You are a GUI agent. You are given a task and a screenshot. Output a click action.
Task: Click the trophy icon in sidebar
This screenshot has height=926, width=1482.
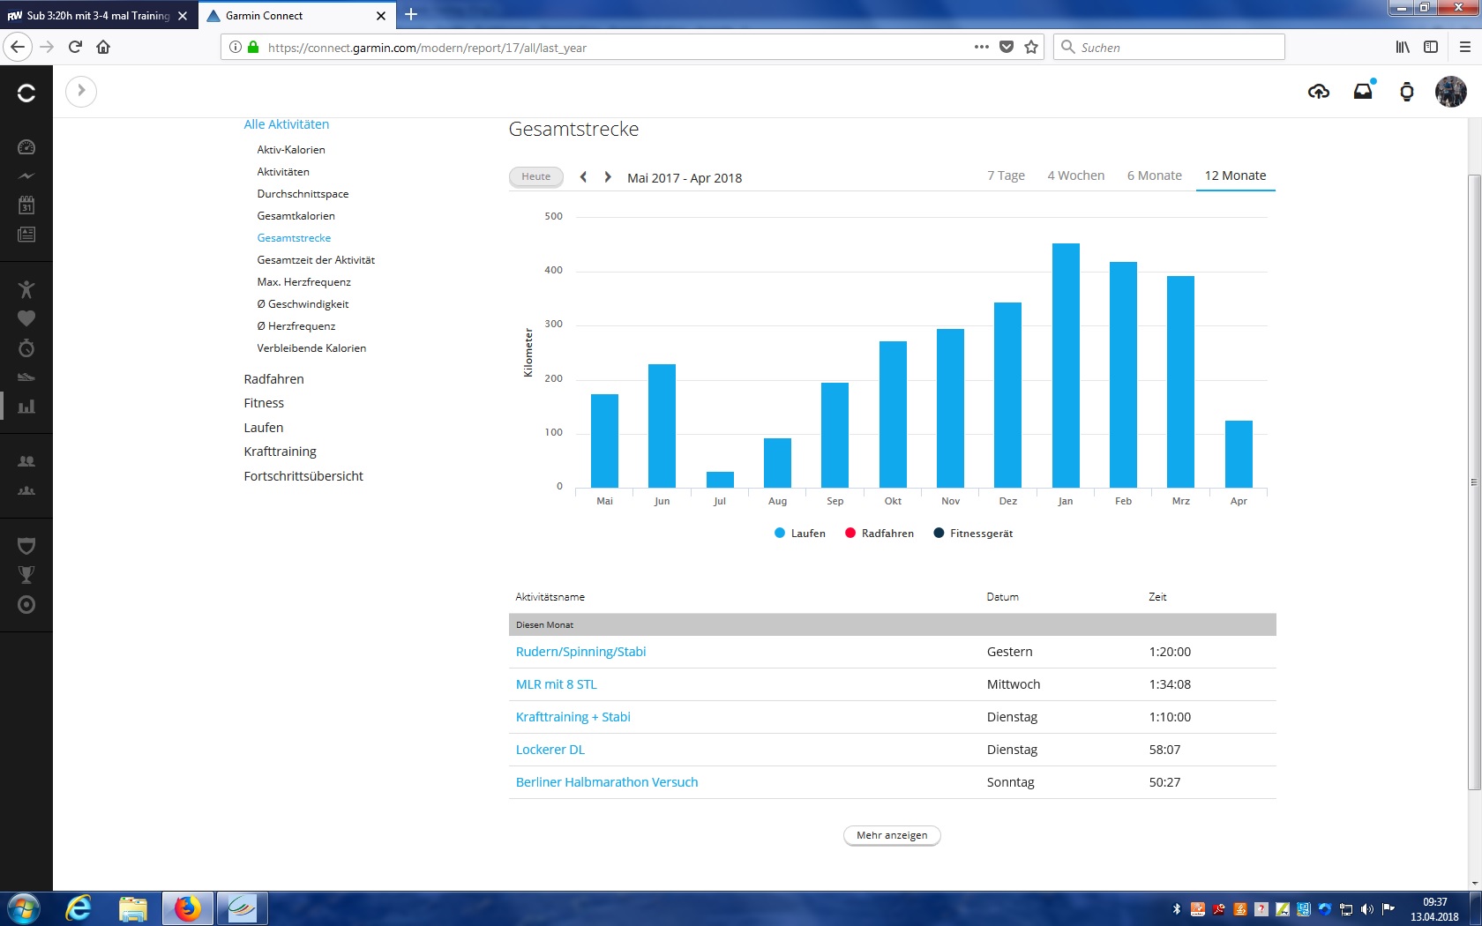[26, 575]
